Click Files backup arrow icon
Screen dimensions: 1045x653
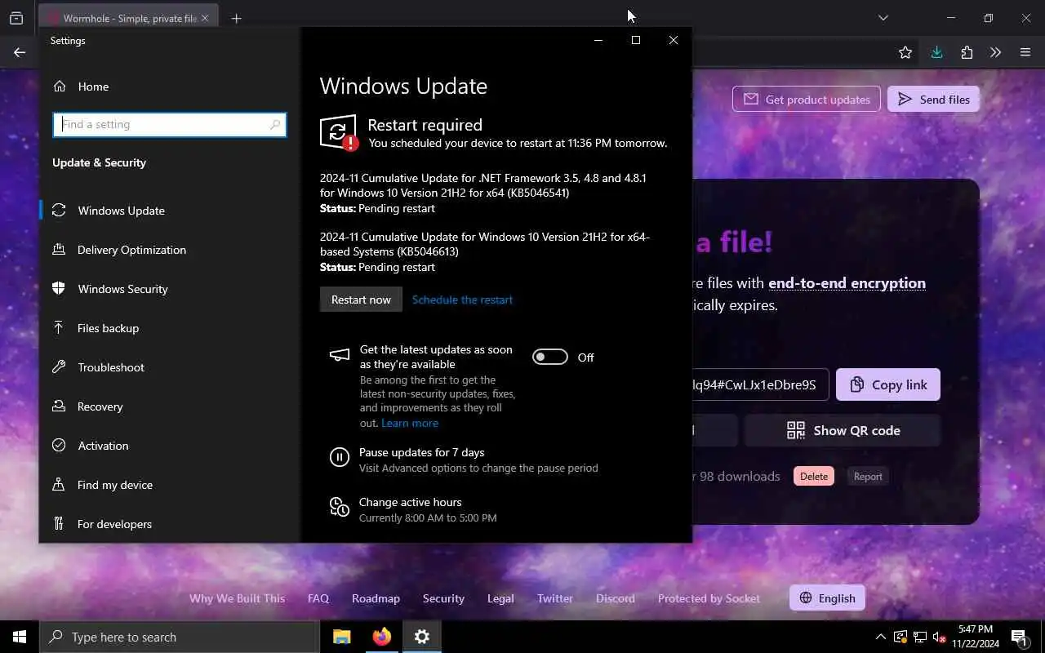[x=59, y=328]
